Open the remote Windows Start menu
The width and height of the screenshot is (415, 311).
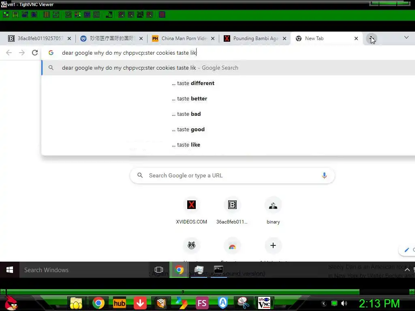[10, 270]
